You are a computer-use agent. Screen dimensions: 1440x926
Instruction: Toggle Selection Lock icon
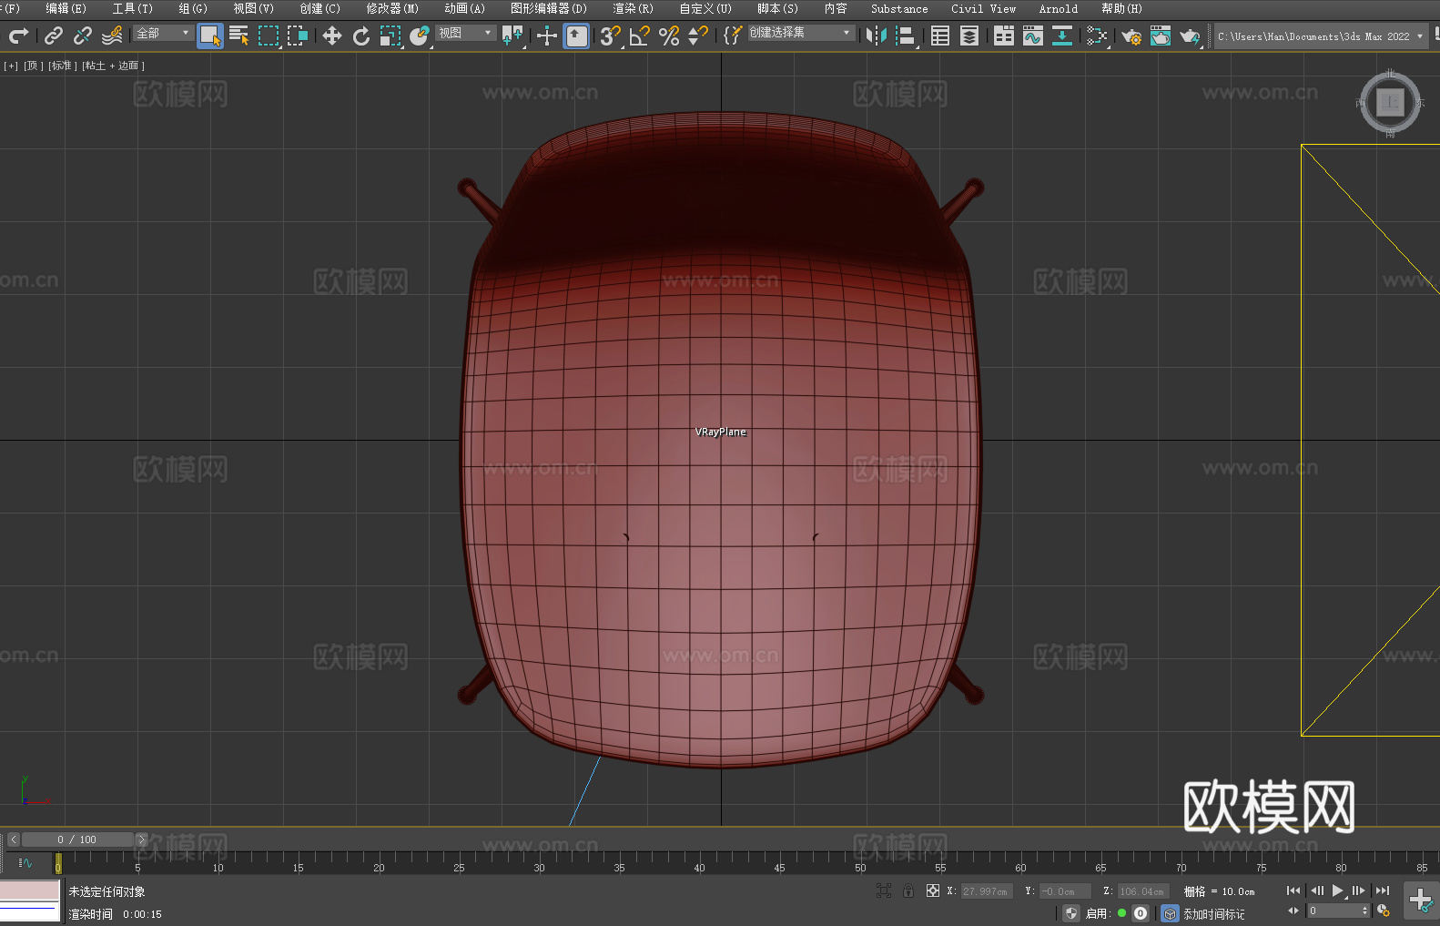coord(908,891)
